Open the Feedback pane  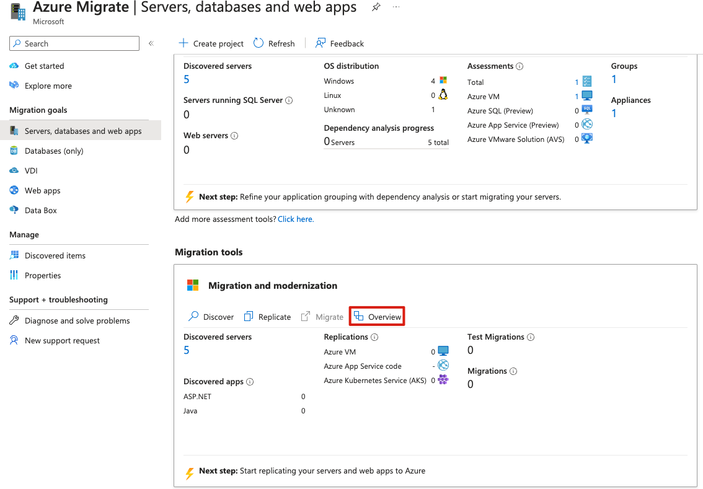pos(339,43)
